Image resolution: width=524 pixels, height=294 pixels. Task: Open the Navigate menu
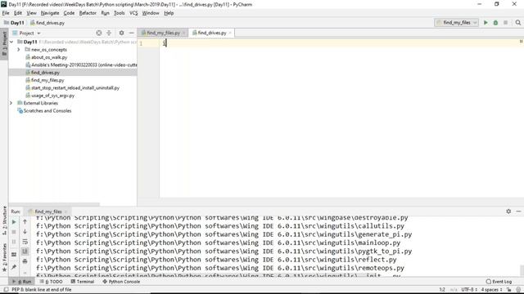tap(50, 13)
